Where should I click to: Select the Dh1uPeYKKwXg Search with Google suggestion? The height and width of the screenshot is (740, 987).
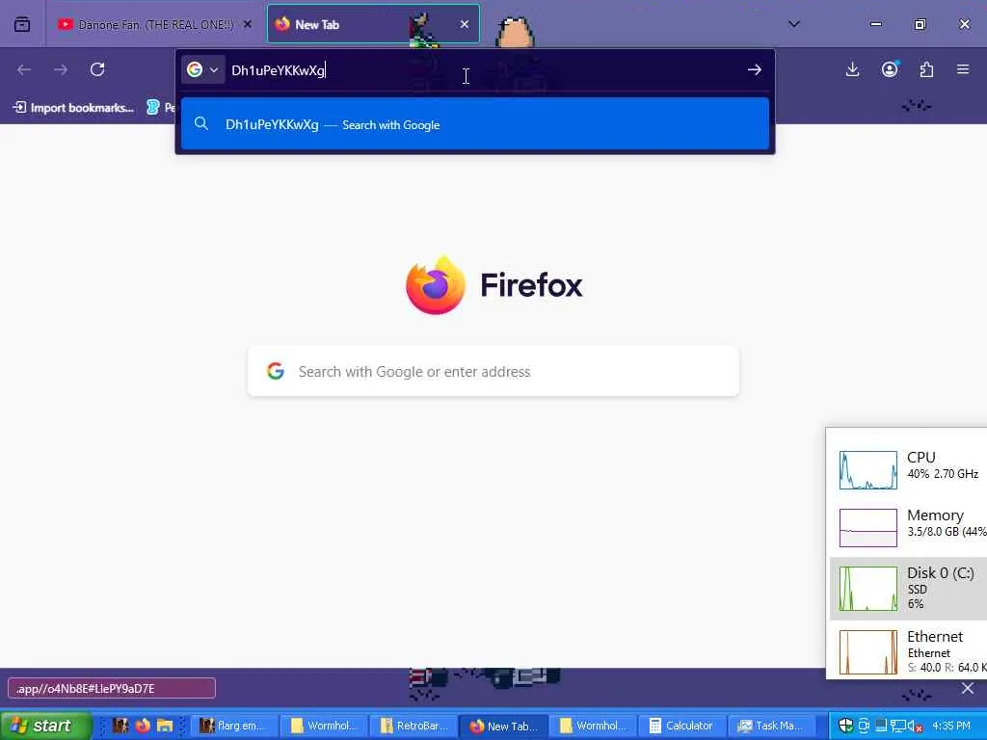(474, 124)
